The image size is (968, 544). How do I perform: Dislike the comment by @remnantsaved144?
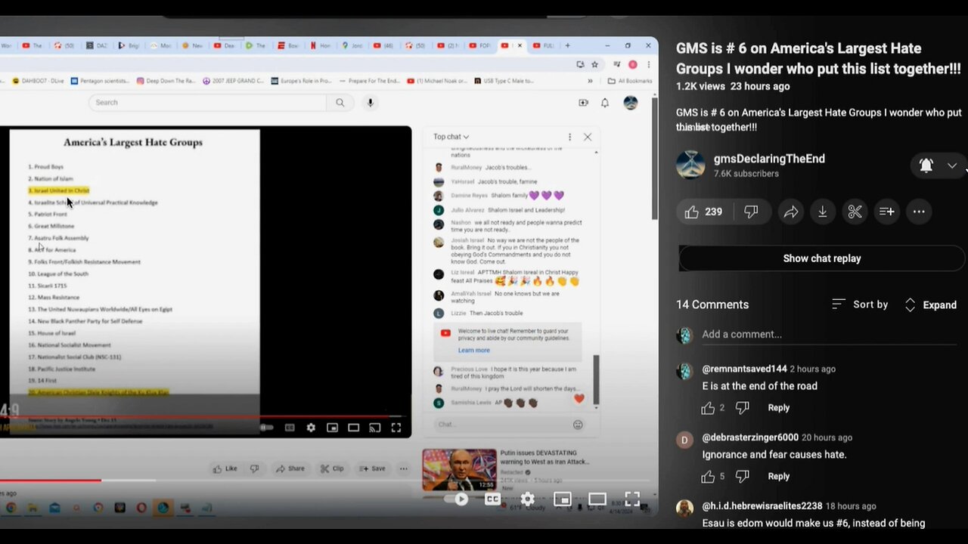pos(743,408)
